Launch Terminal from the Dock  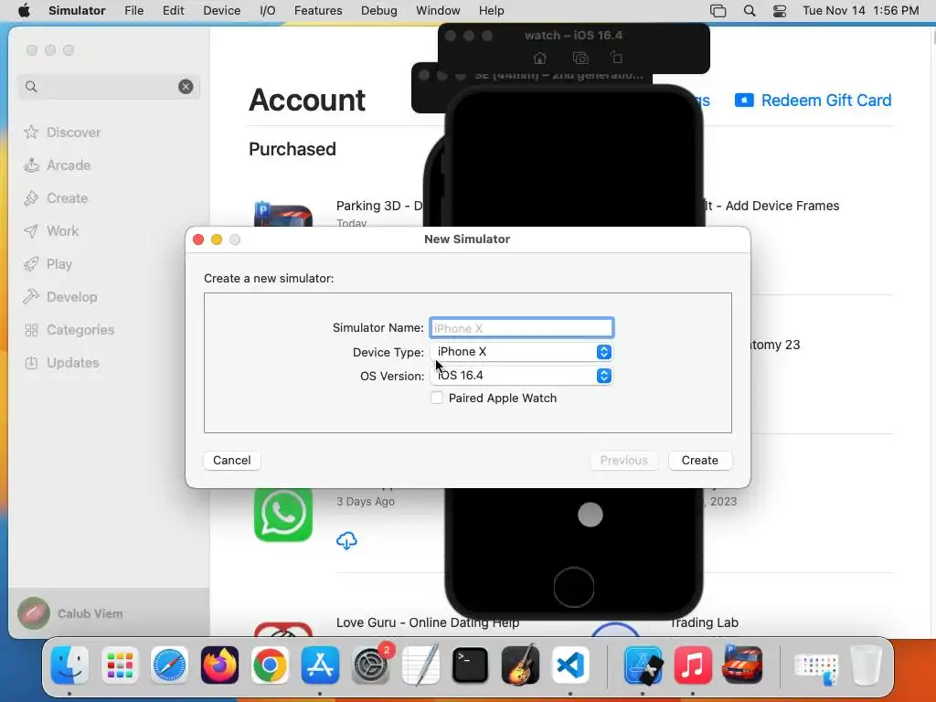tap(471, 665)
